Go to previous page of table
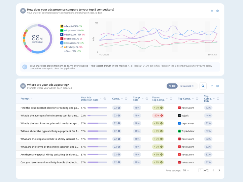 coord(213,170)
